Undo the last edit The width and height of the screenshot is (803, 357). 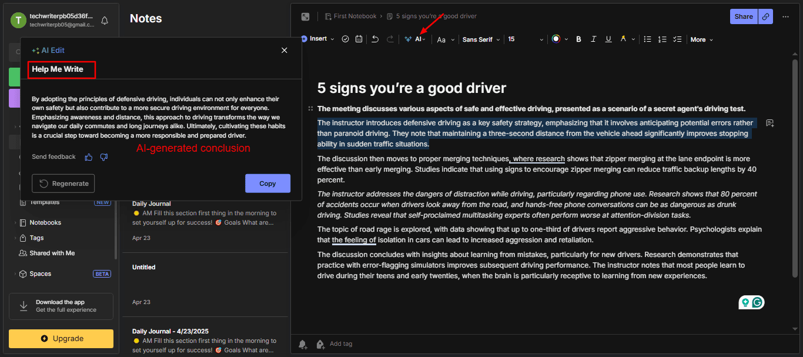375,39
